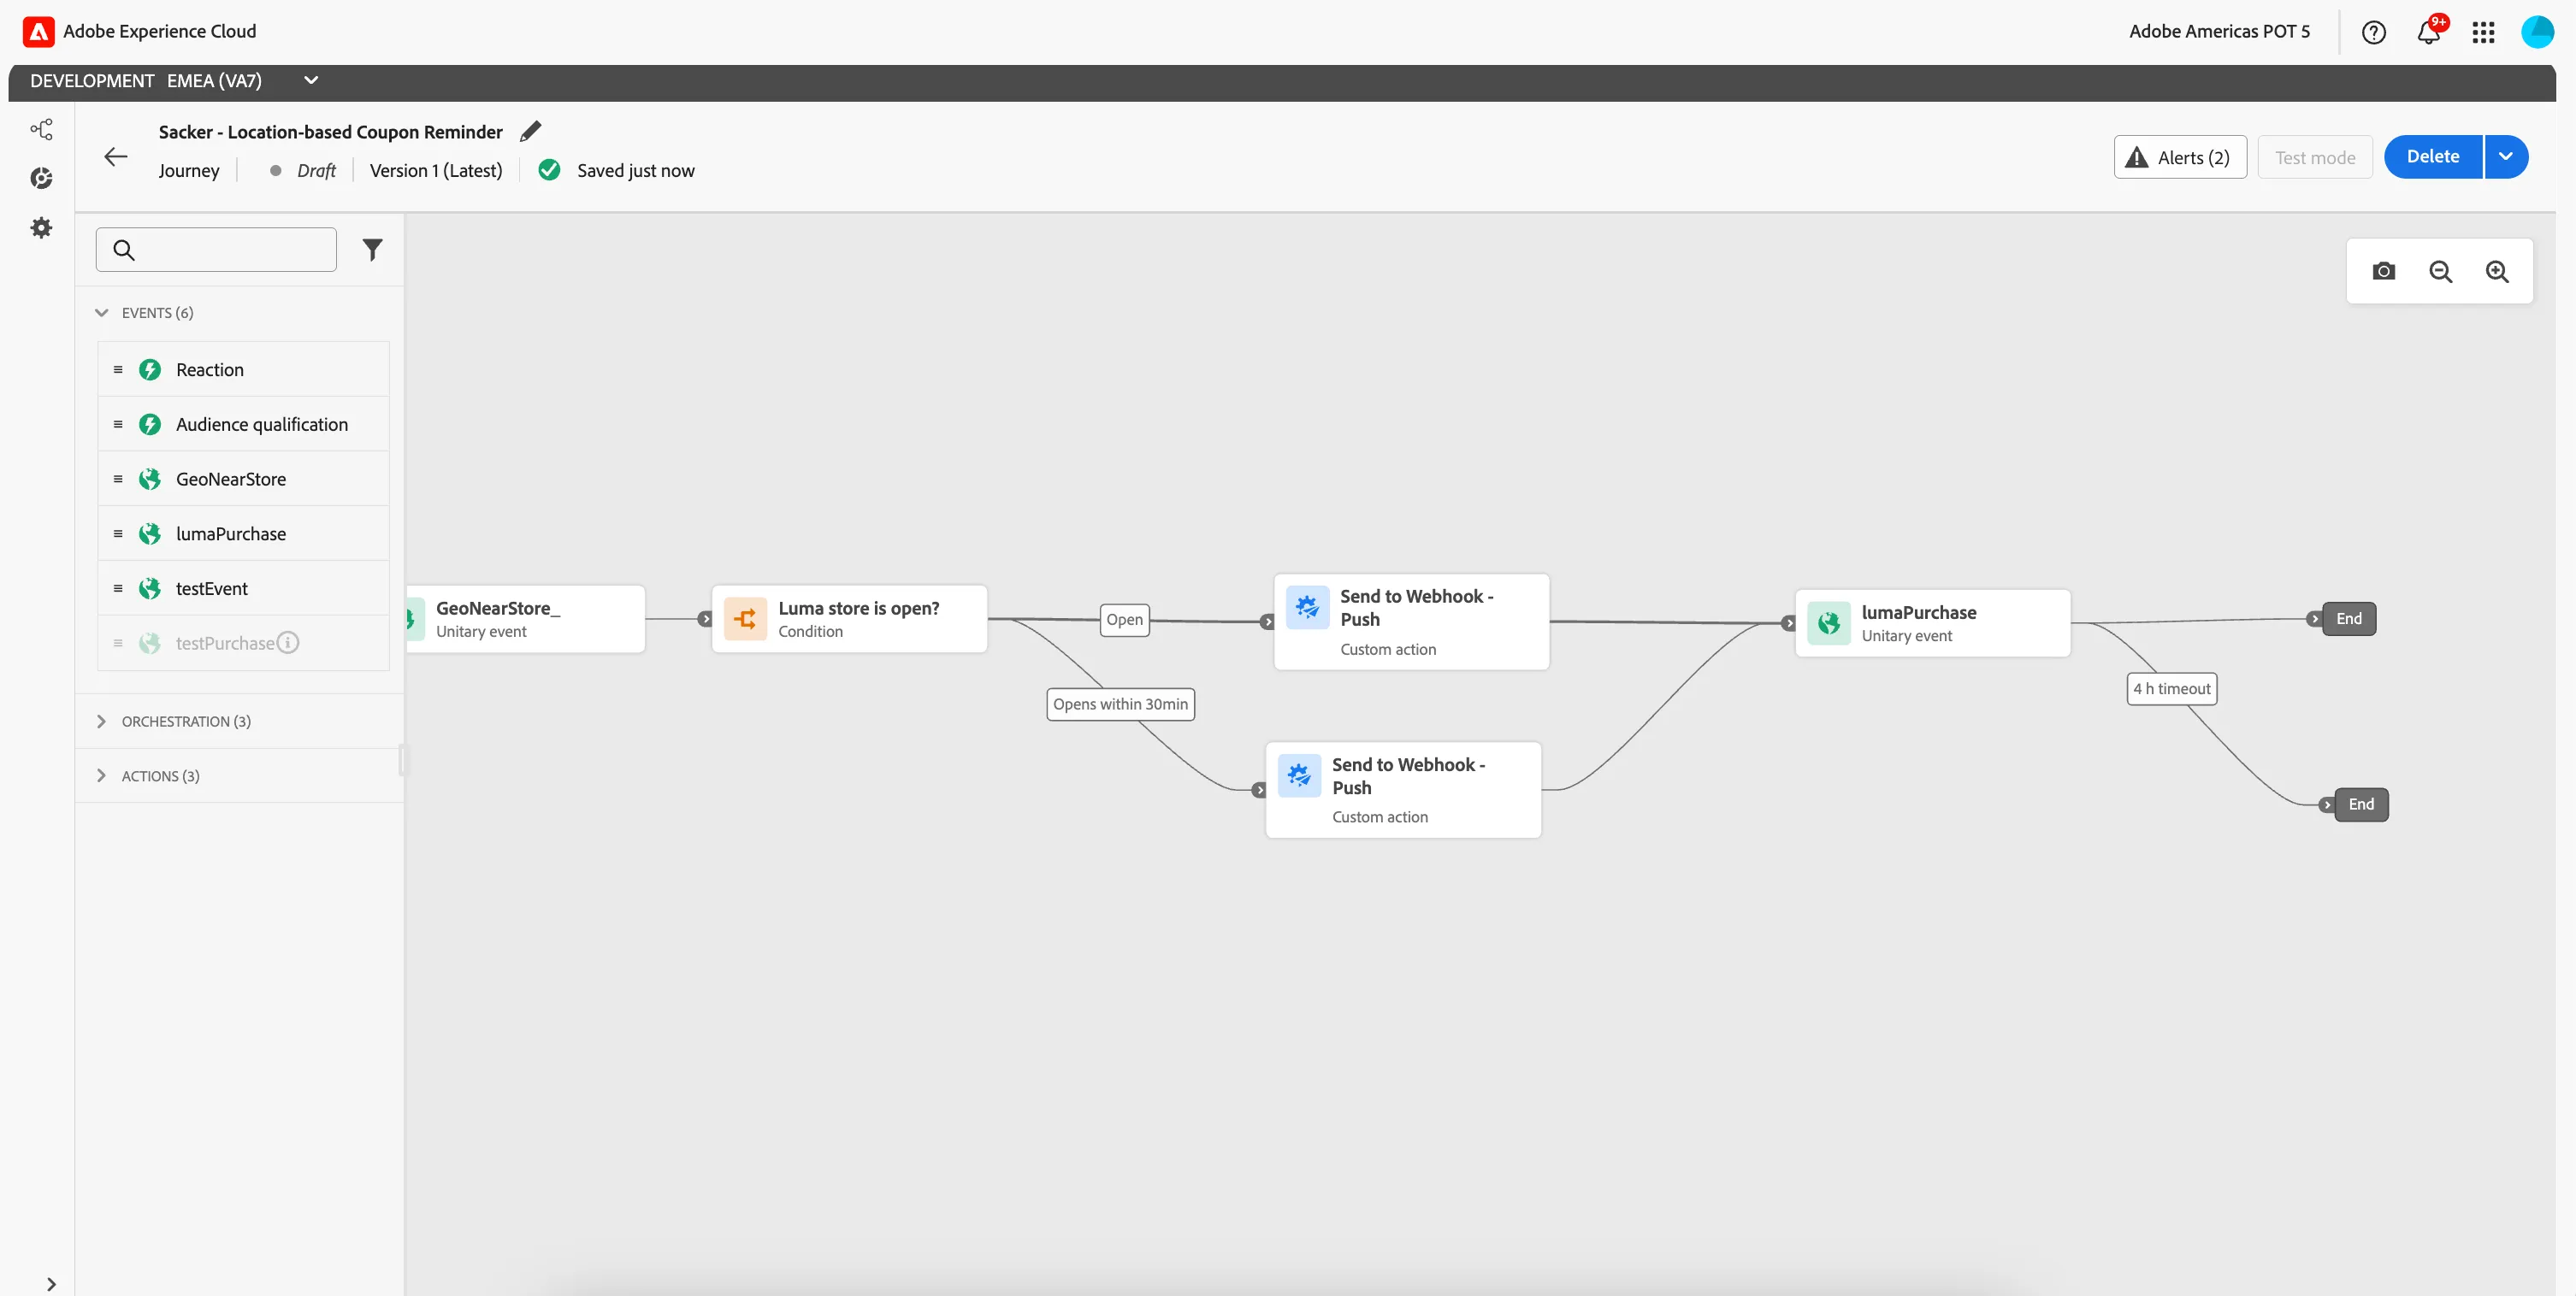Viewport: 2576px width, 1296px height.
Task: Take a canvas snapshot with camera icon
Action: [x=2384, y=271]
